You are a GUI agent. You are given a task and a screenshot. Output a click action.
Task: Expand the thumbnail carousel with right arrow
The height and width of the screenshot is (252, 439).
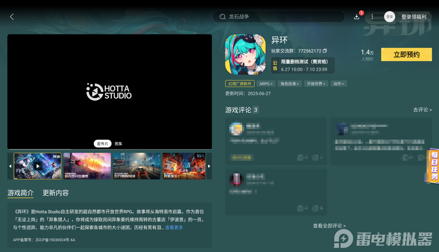pos(209,166)
